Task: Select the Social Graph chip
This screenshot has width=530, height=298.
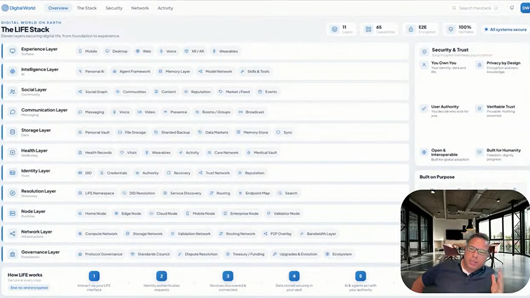Action: [x=93, y=92]
